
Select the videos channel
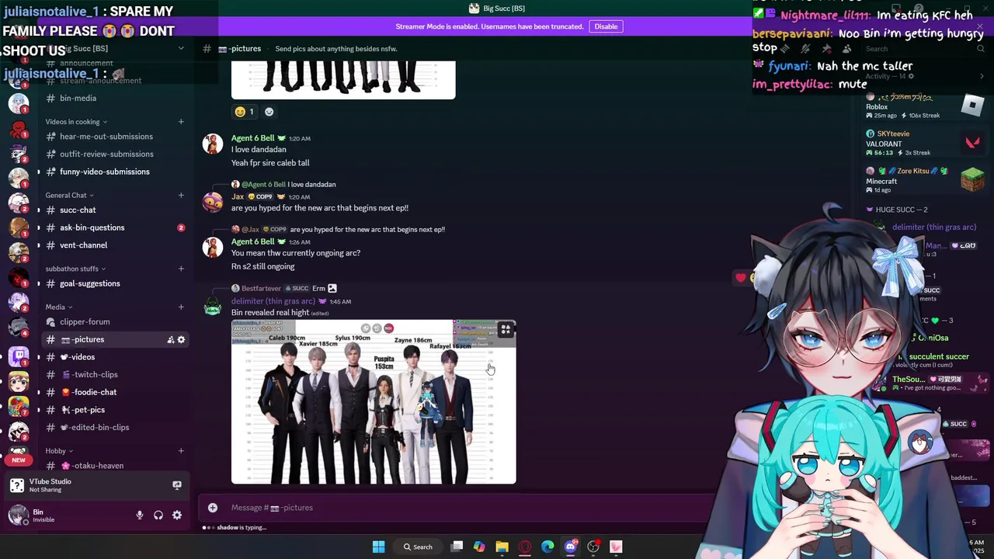tap(115, 357)
